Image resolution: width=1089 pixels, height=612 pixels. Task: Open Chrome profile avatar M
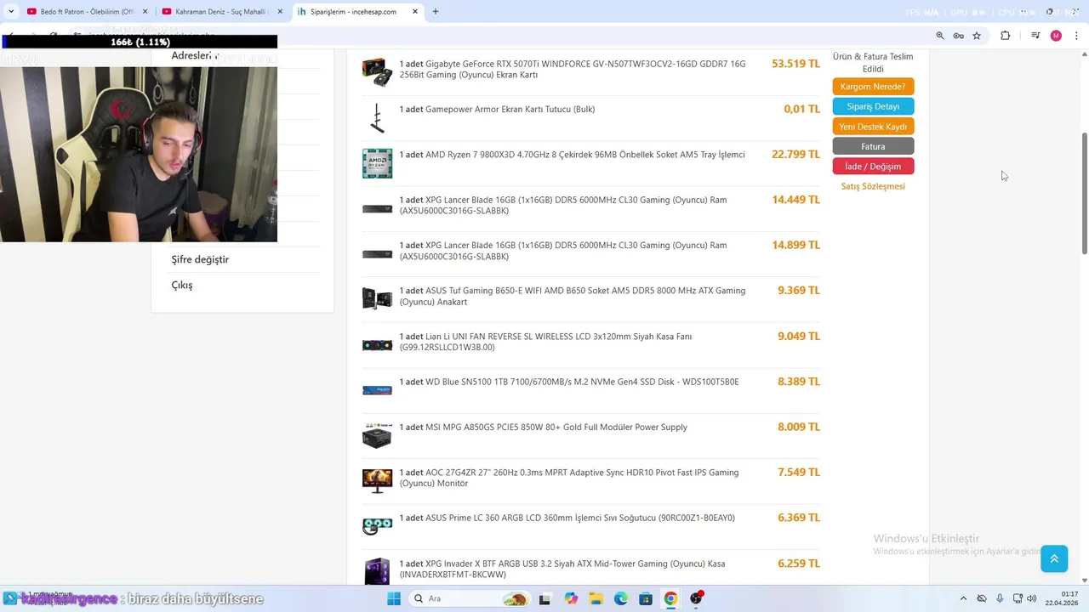pos(1056,36)
